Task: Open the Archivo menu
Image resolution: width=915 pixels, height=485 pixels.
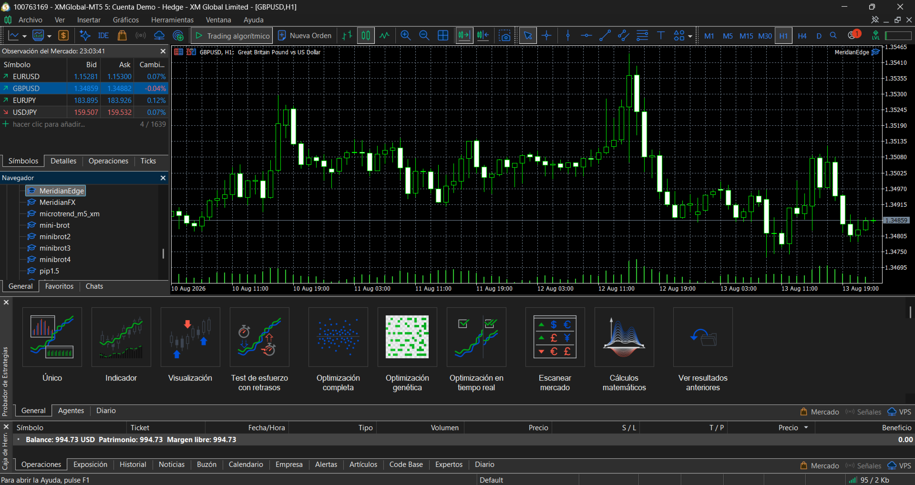Action: coord(31,20)
